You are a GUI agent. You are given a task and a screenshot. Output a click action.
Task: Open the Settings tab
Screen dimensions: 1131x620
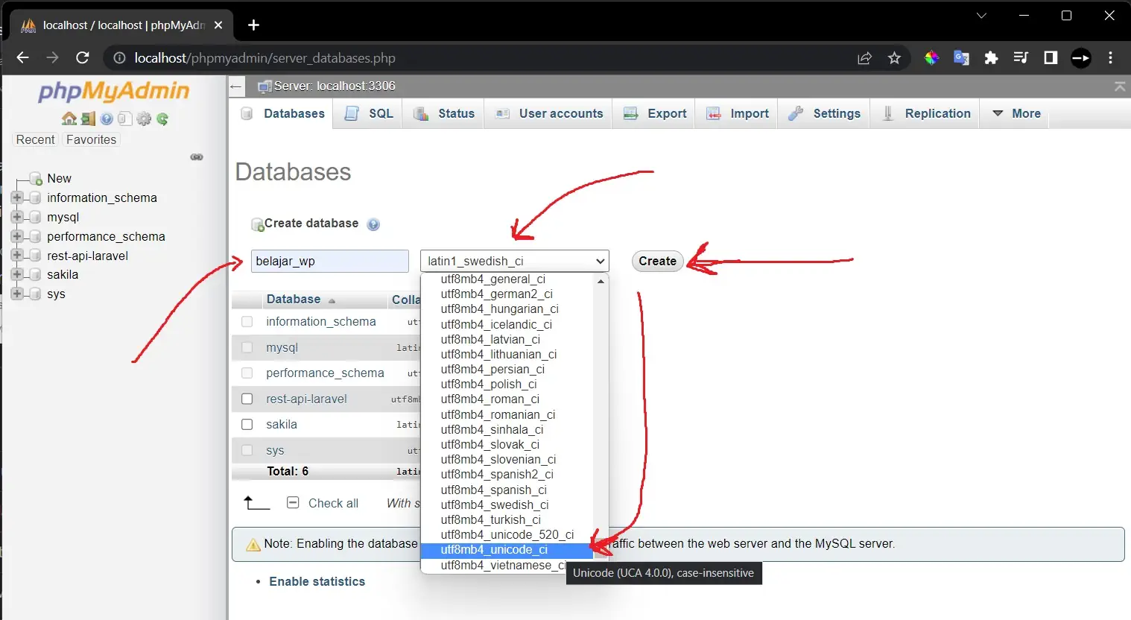point(824,114)
